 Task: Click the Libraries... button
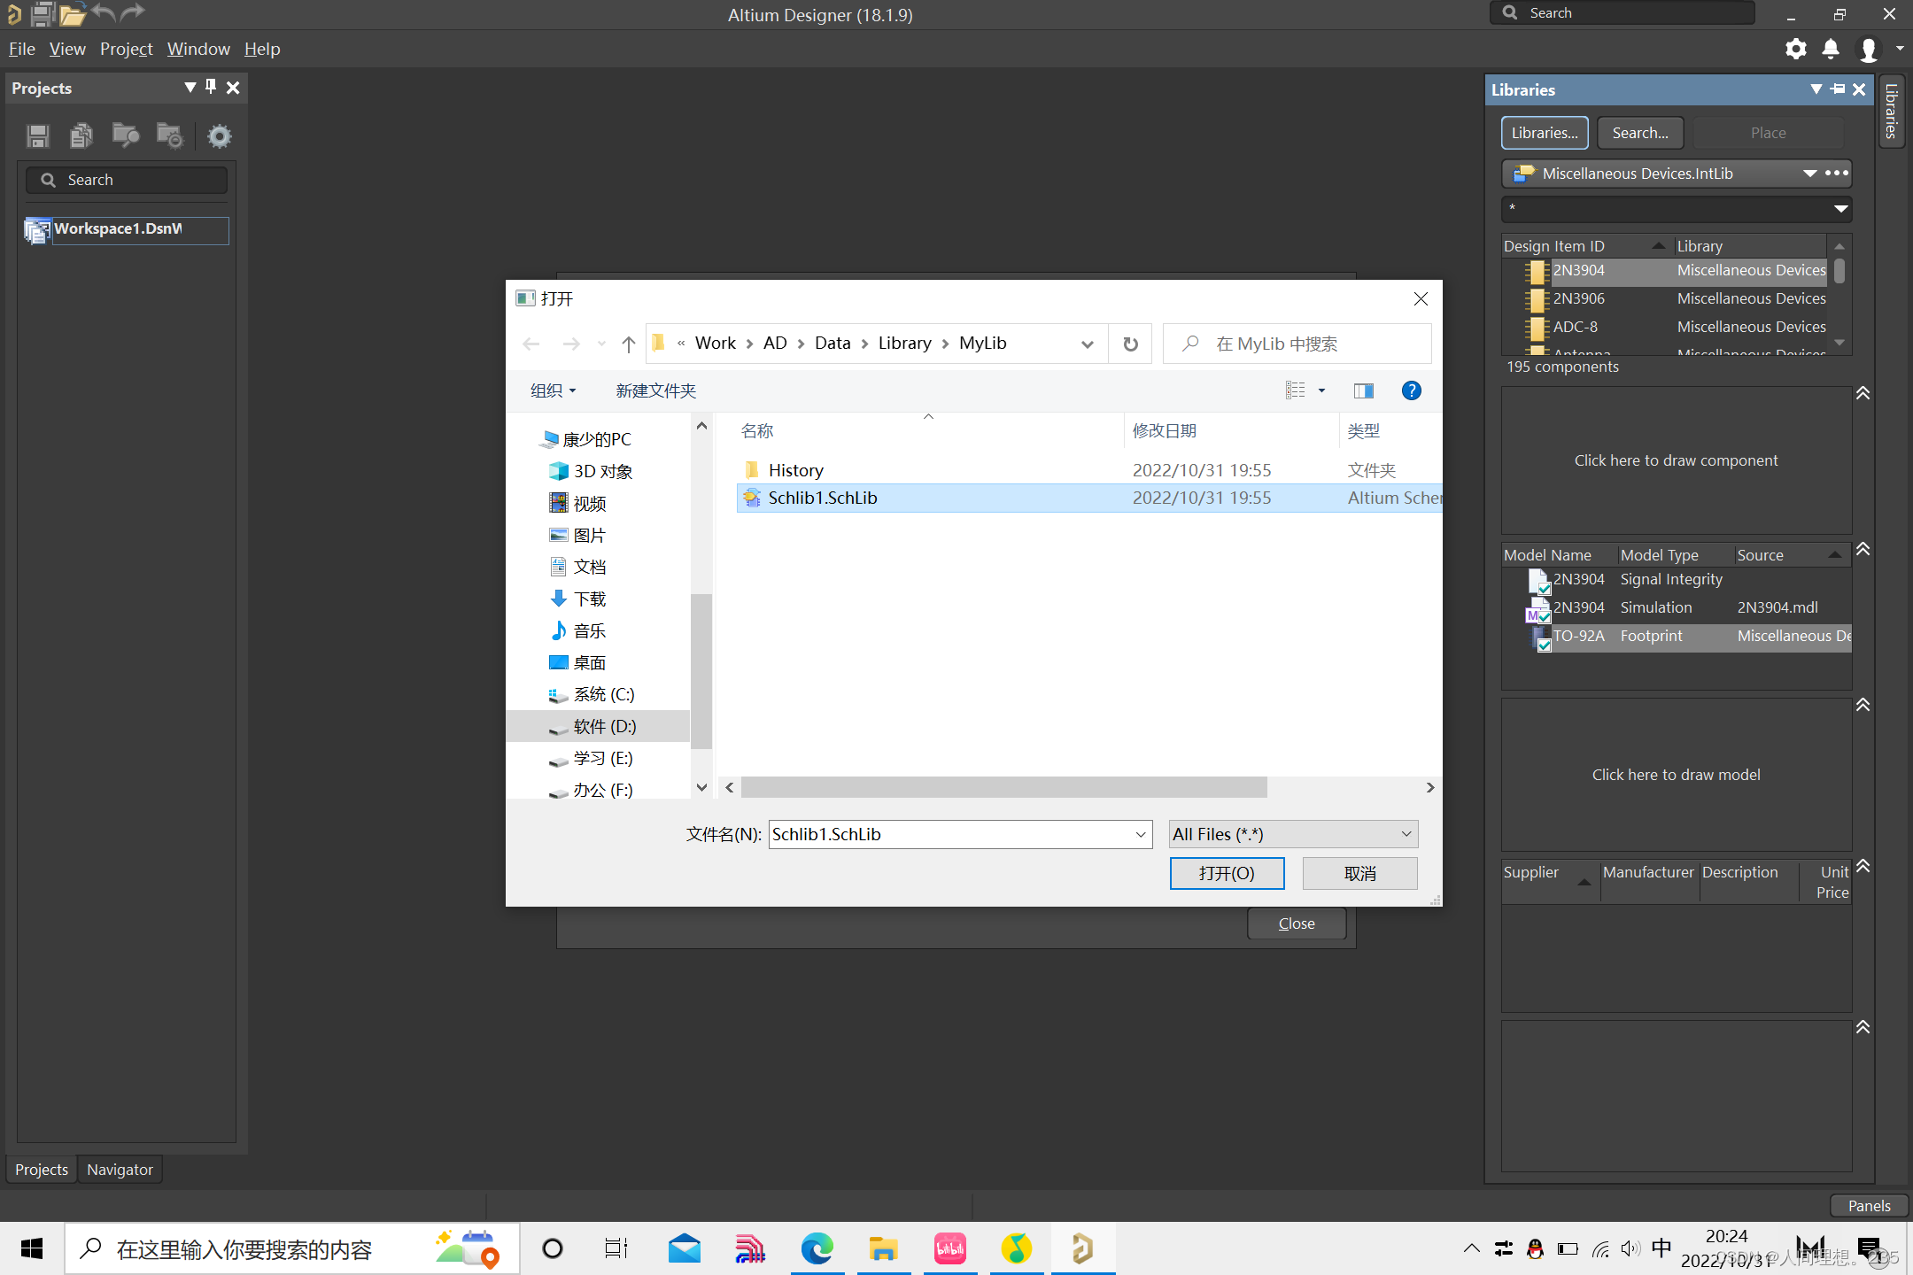(1544, 133)
